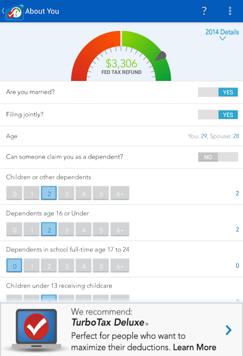The height and width of the screenshot is (356, 243).
Task: Expand details using the chevron below 2014 Details
Action: click(x=222, y=39)
